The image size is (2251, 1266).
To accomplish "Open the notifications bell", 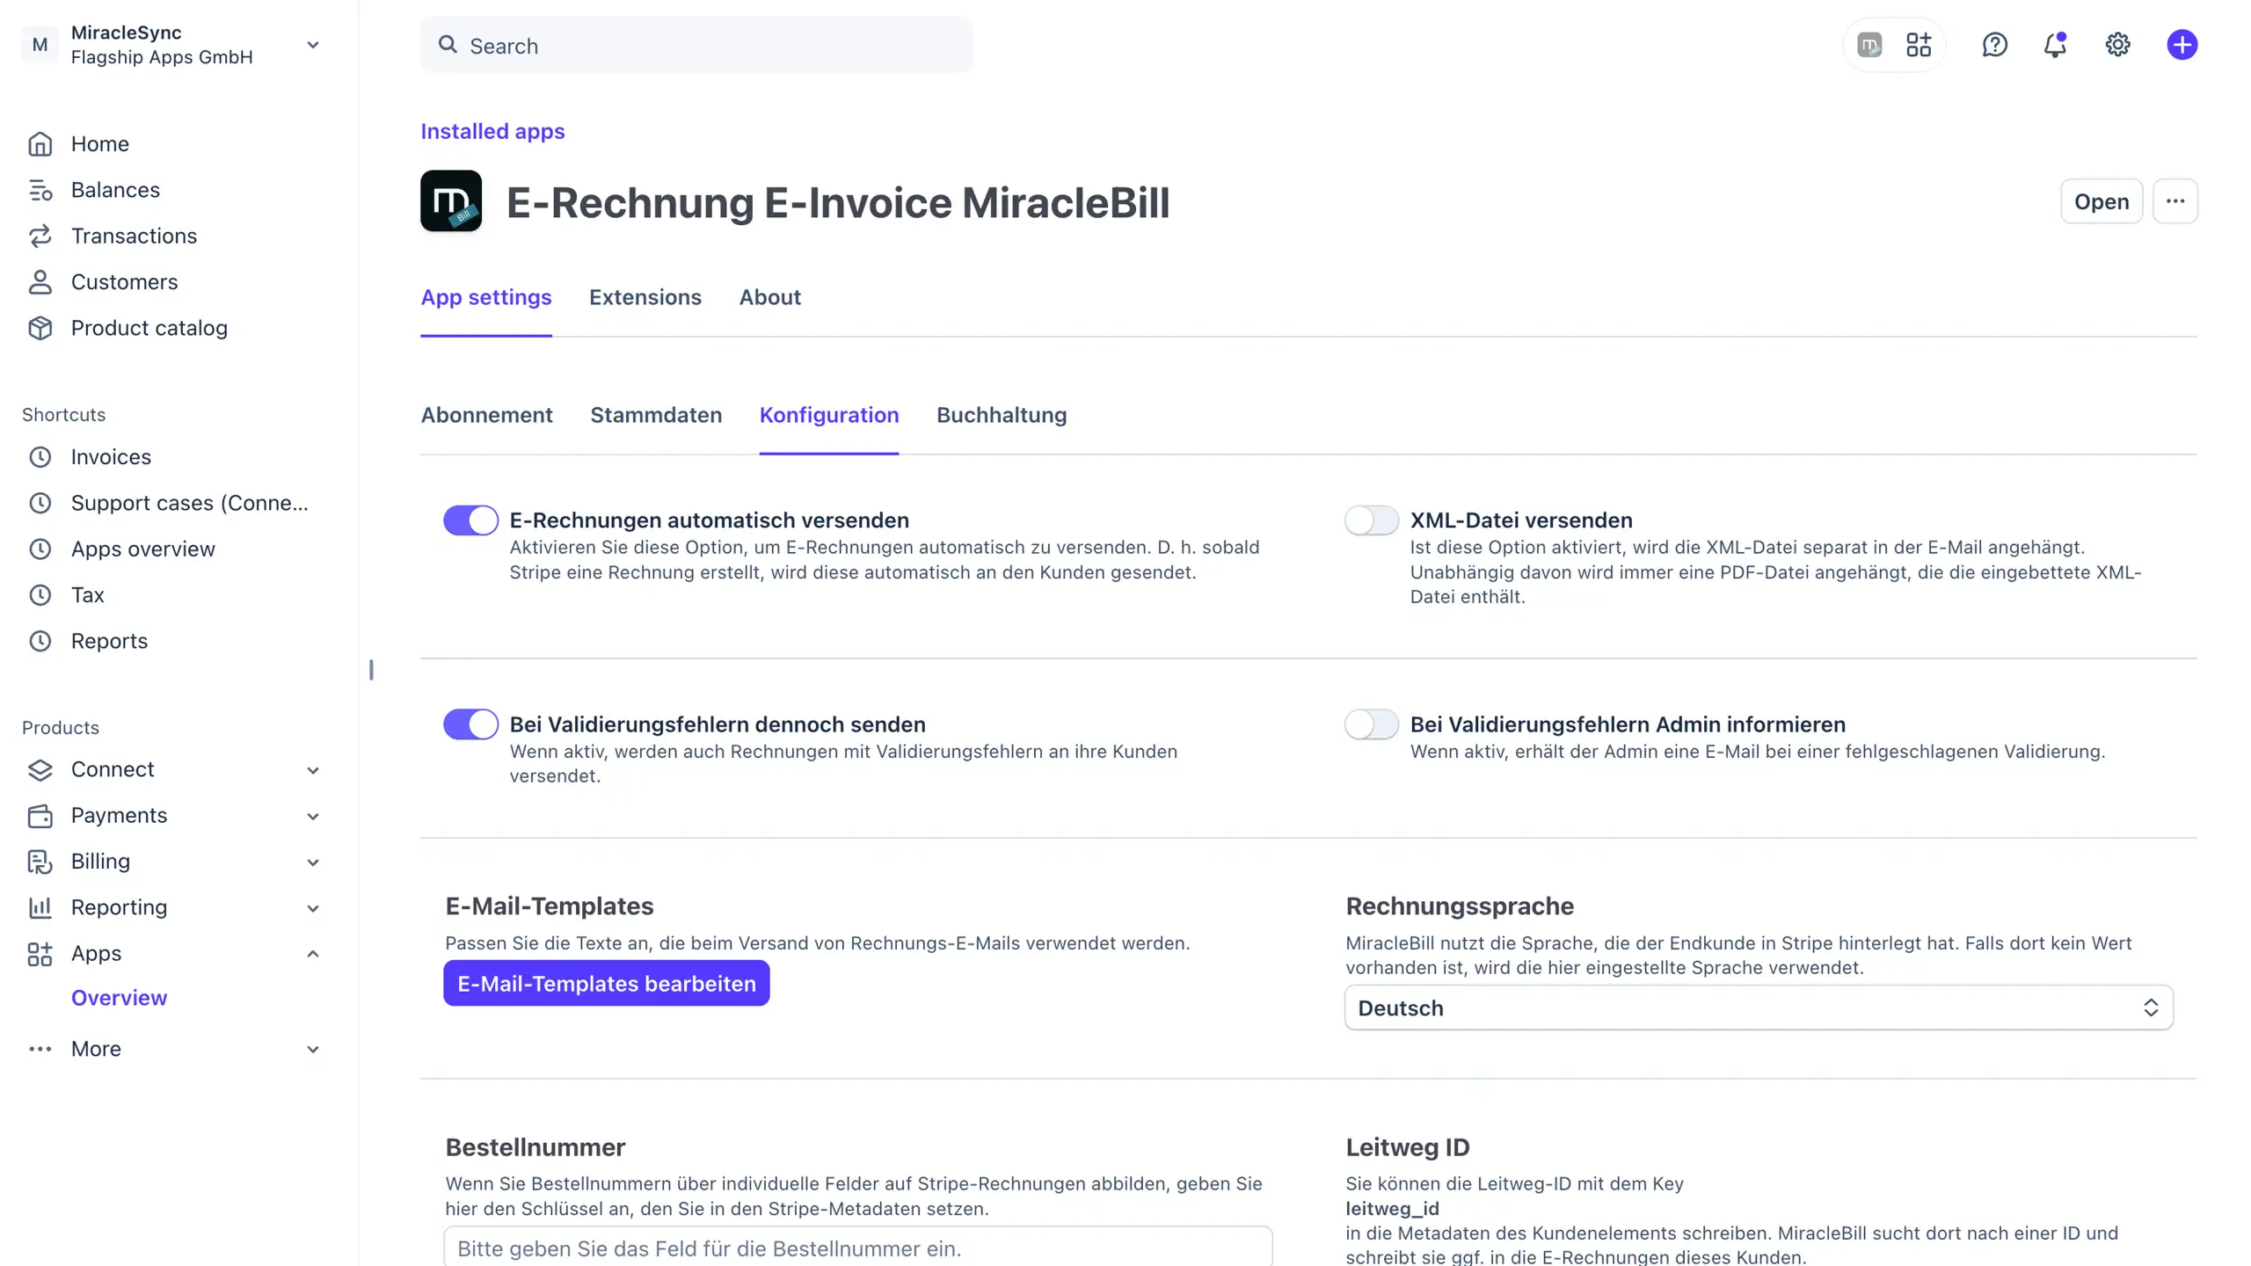I will pos(2055,45).
